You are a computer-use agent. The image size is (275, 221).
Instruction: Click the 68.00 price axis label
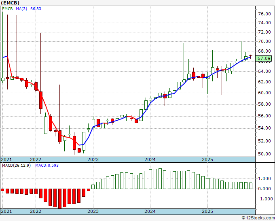[264, 51]
